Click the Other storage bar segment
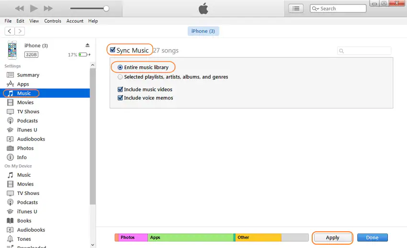 (258, 237)
